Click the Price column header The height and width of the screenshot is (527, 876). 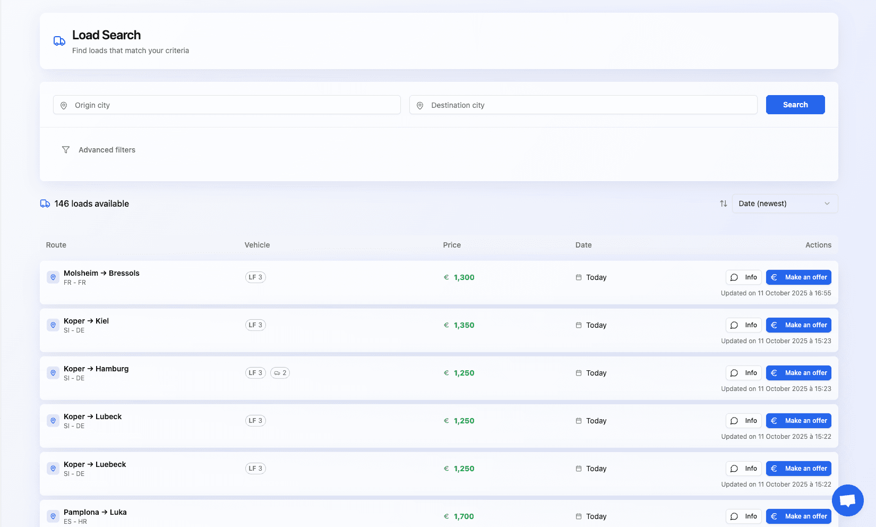(x=452, y=245)
